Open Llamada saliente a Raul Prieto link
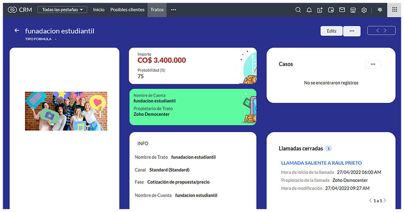The height and width of the screenshot is (212, 404). click(321, 163)
